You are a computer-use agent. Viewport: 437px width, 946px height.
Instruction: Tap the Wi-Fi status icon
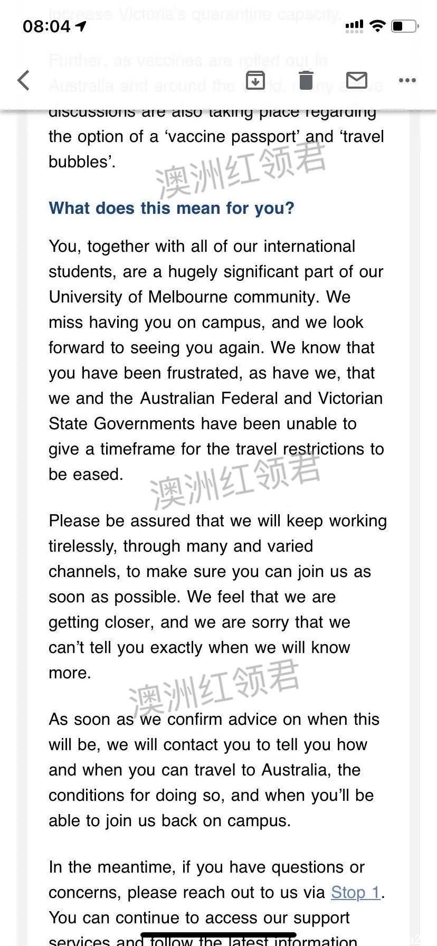click(378, 26)
